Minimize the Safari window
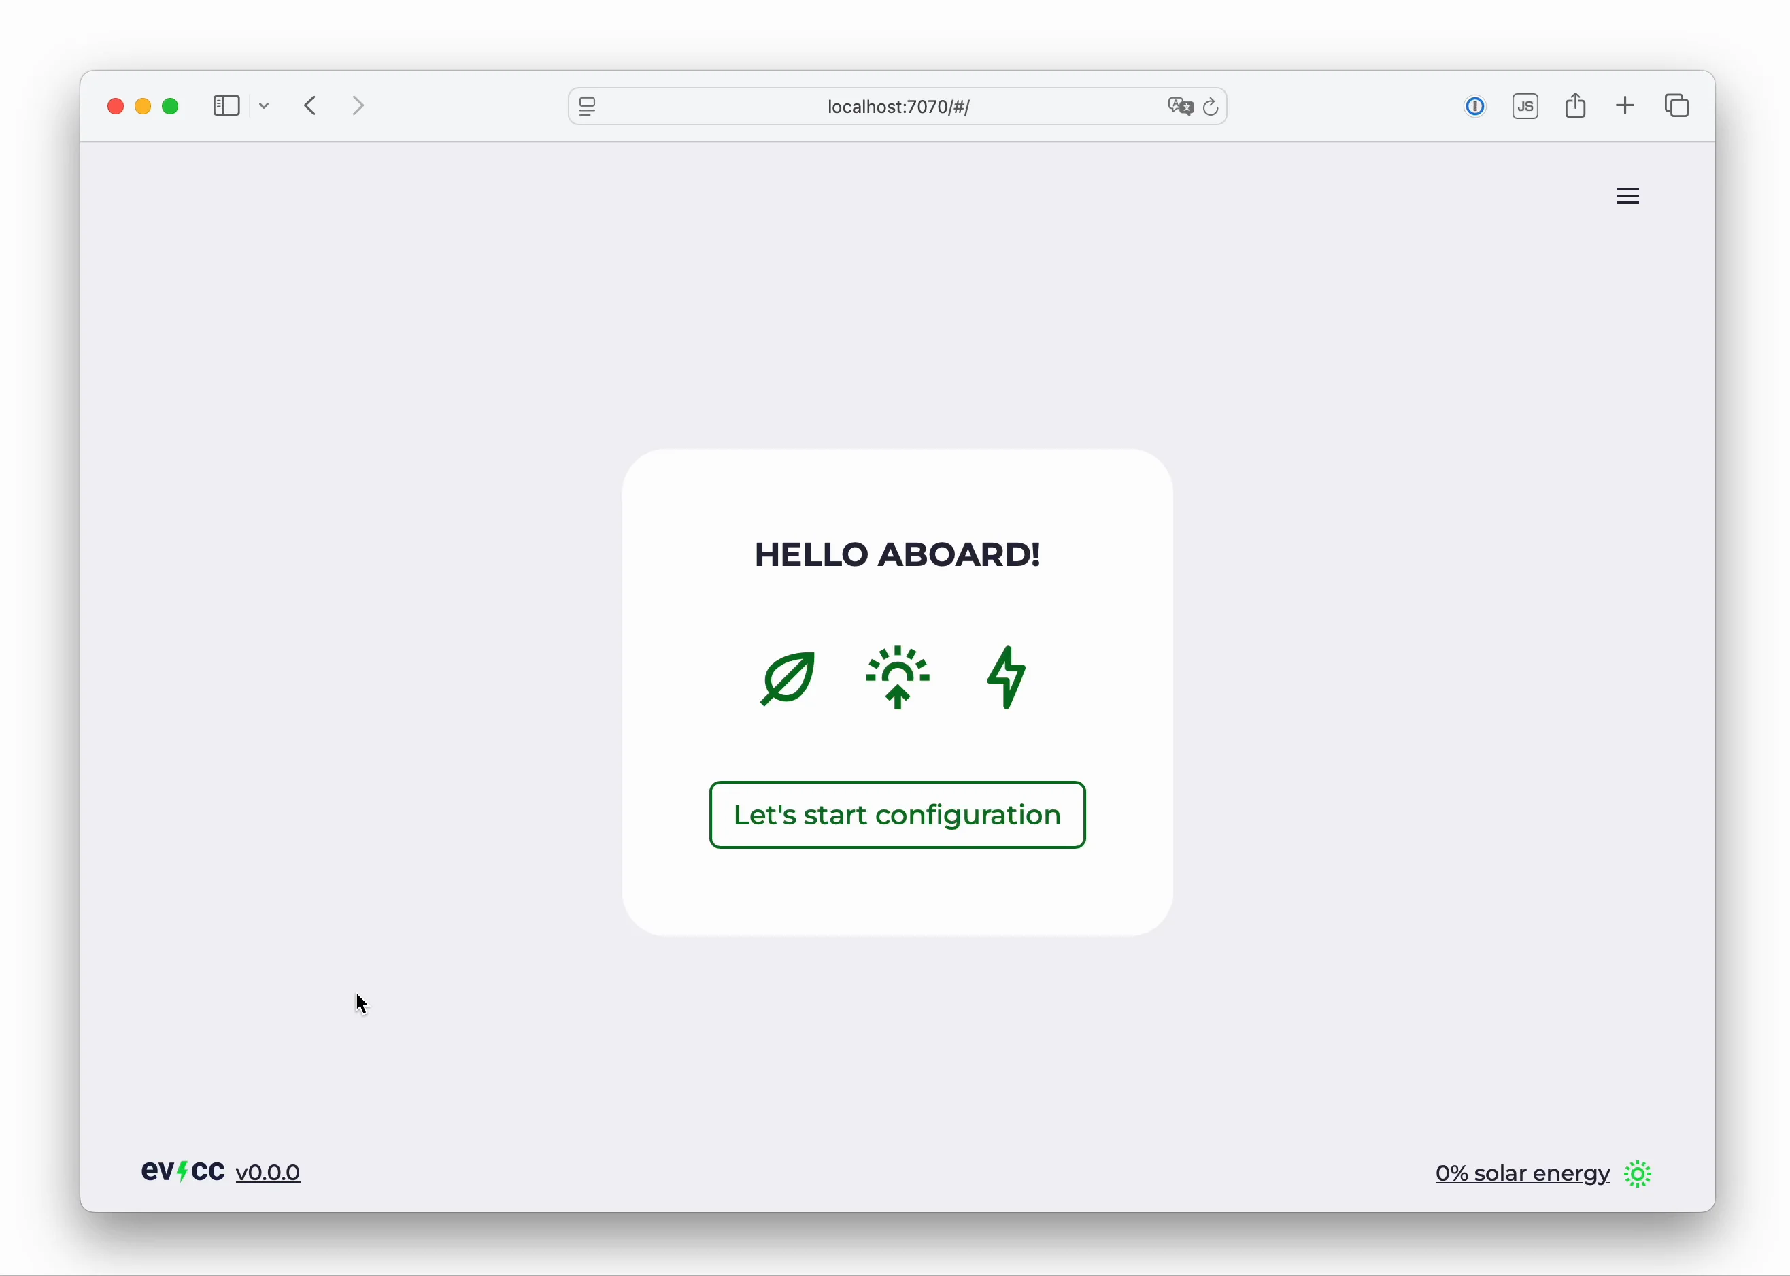1790x1276 pixels. tap(143, 107)
